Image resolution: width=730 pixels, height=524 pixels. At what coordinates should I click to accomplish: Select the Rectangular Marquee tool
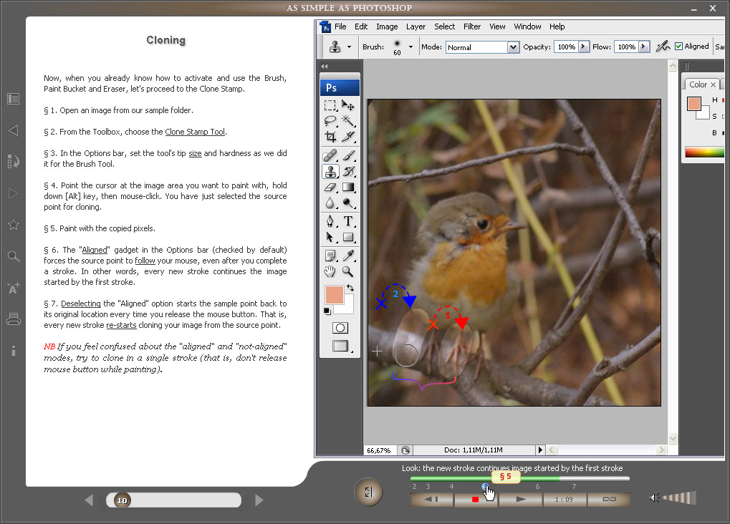330,105
